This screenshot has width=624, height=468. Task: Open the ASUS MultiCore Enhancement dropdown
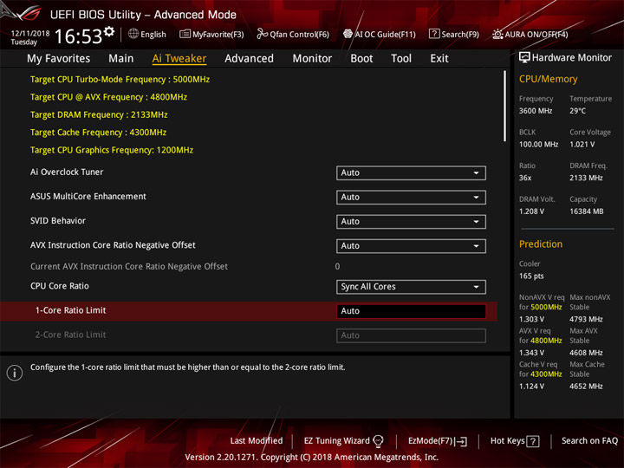click(411, 197)
